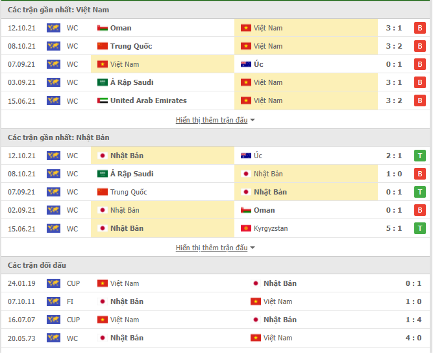Click the Kyrgyzstan flag icon

pyautogui.click(x=246, y=228)
